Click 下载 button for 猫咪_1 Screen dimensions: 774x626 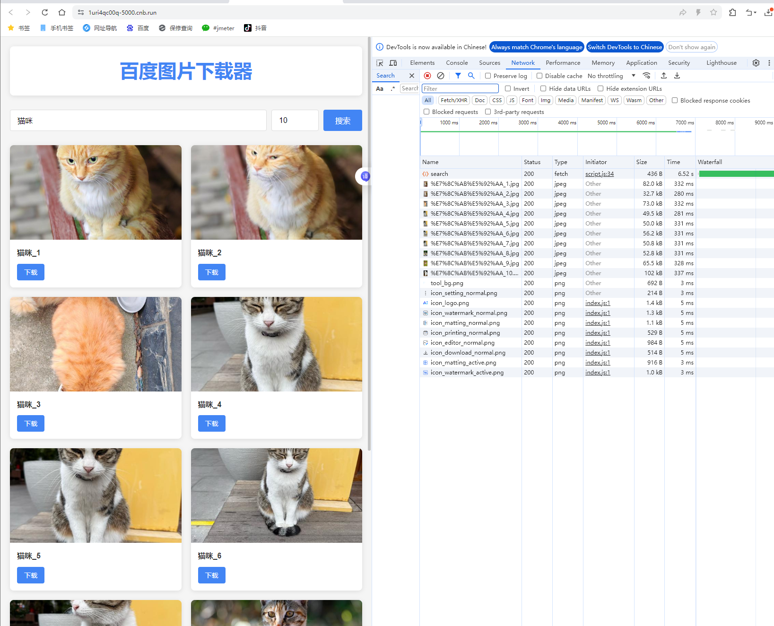click(31, 272)
